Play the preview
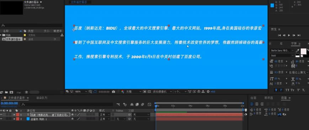The width and height of the screenshot is (309, 130). click(289, 35)
